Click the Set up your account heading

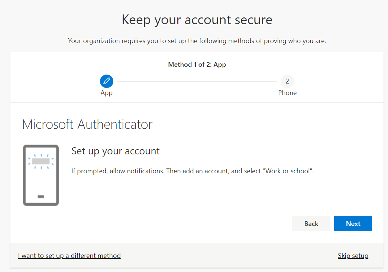tap(116, 151)
